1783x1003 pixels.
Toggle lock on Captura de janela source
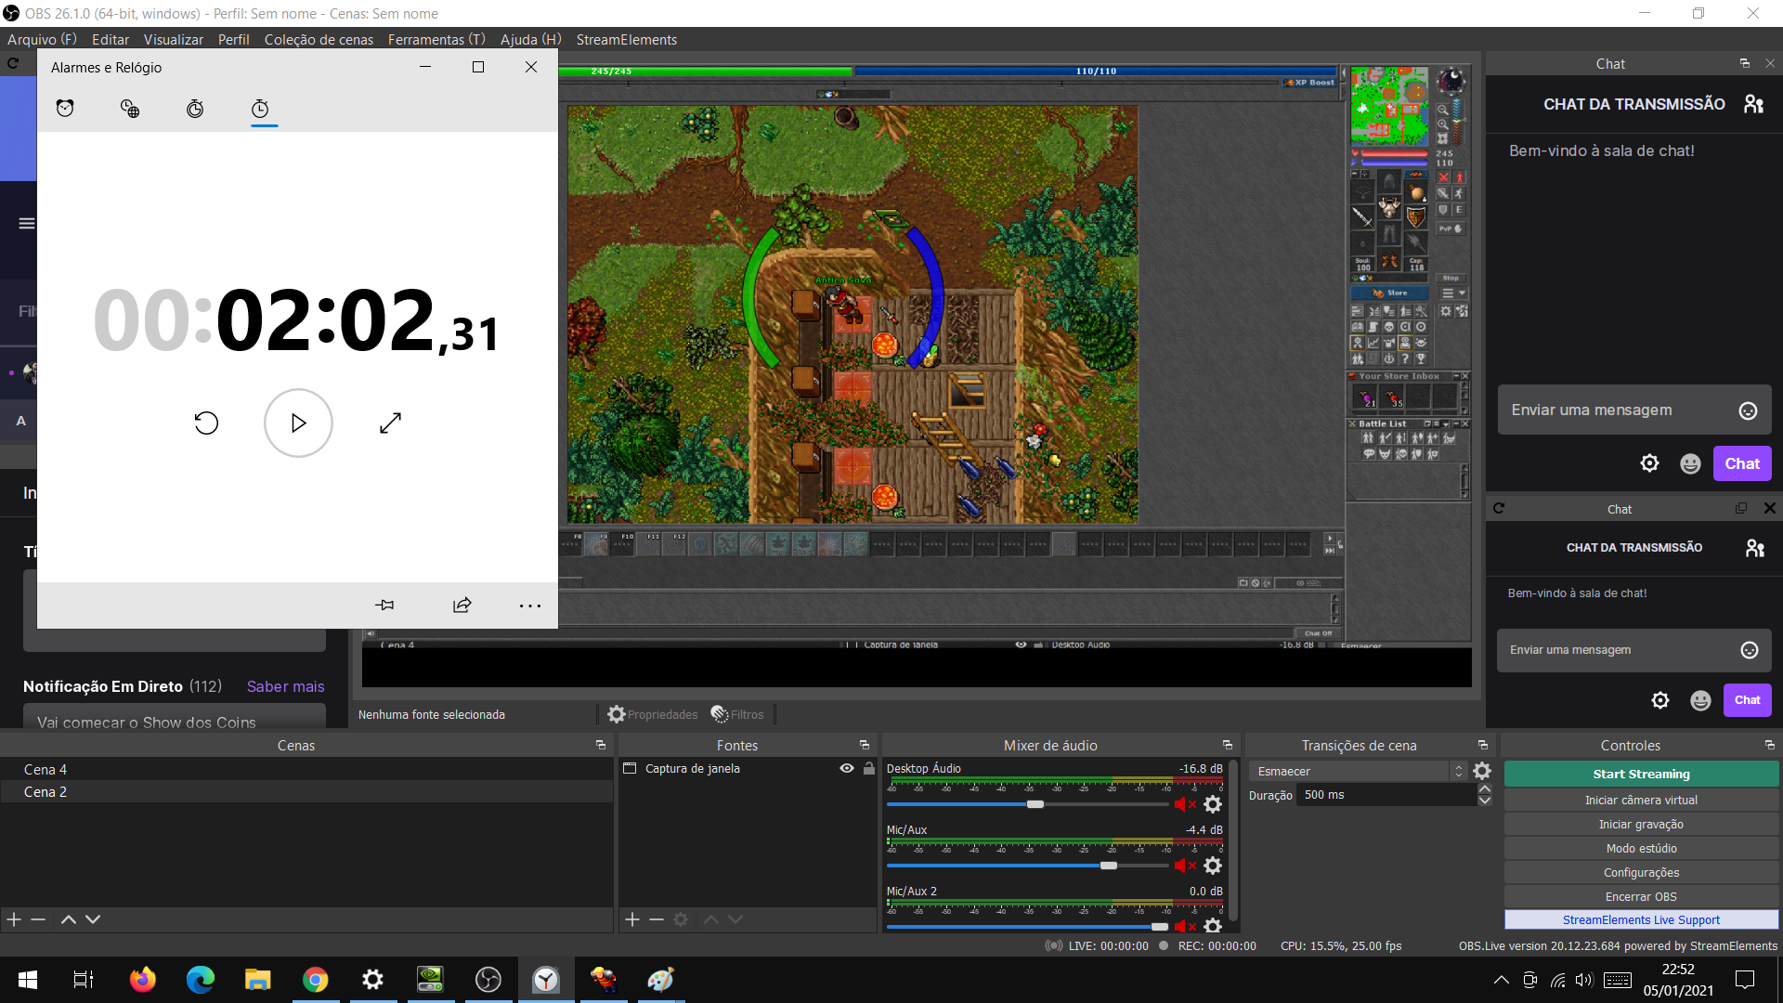(868, 768)
